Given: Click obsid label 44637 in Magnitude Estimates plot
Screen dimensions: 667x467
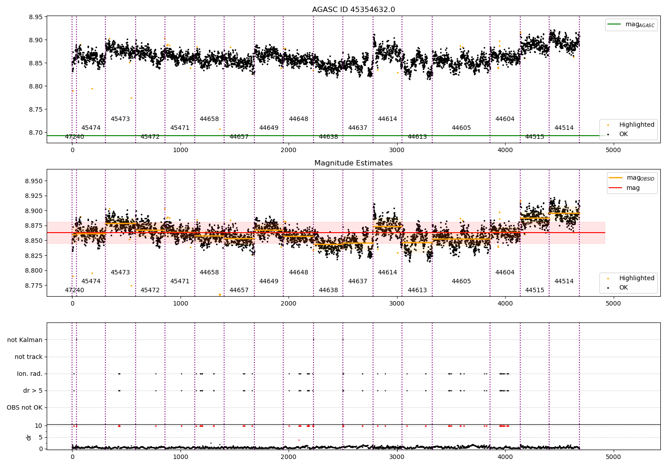Looking at the screenshot, I should tap(358, 282).
